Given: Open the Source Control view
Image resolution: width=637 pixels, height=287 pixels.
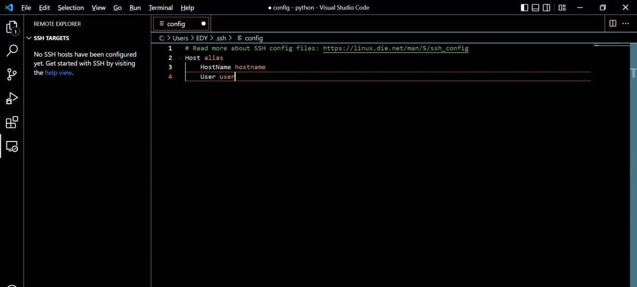Looking at the screenshot, I should tap(12, 74).
